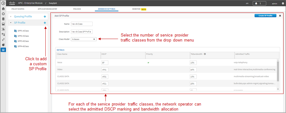The image size is (286, 113).
Task: Open the Class Model dropdown
Action: point(84,39)
